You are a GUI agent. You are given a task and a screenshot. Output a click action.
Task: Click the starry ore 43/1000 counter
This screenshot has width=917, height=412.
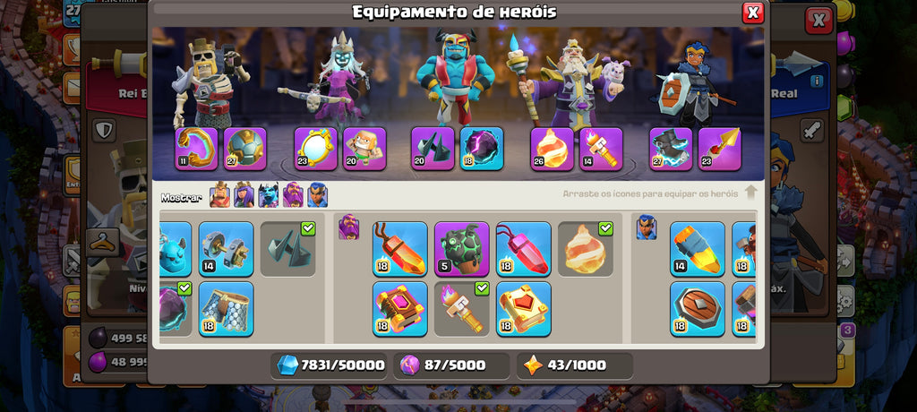575,365
